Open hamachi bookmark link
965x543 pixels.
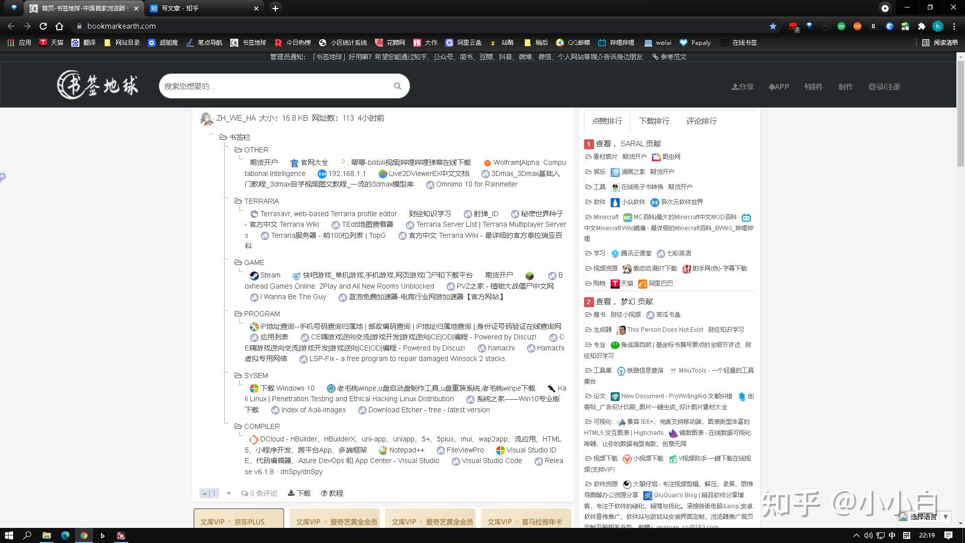click(x=497, y=348)
